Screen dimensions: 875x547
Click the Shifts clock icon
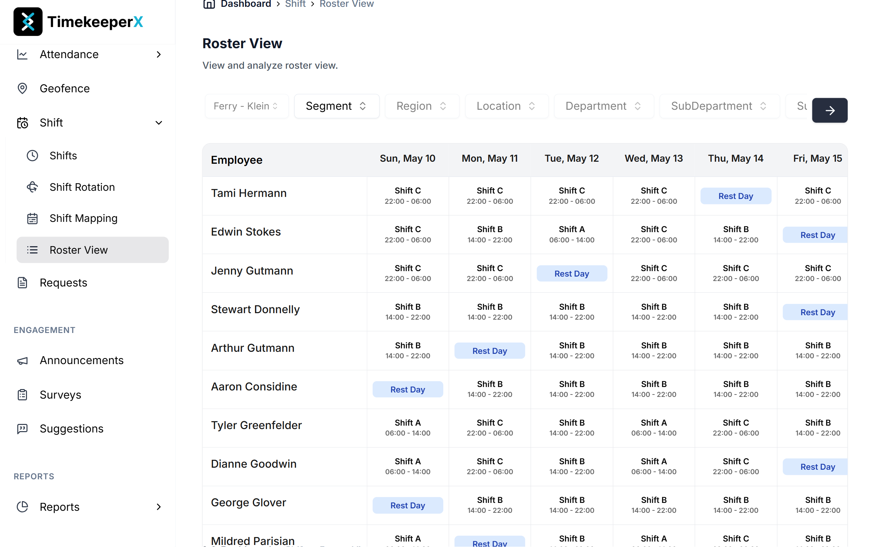pos(32,156)
